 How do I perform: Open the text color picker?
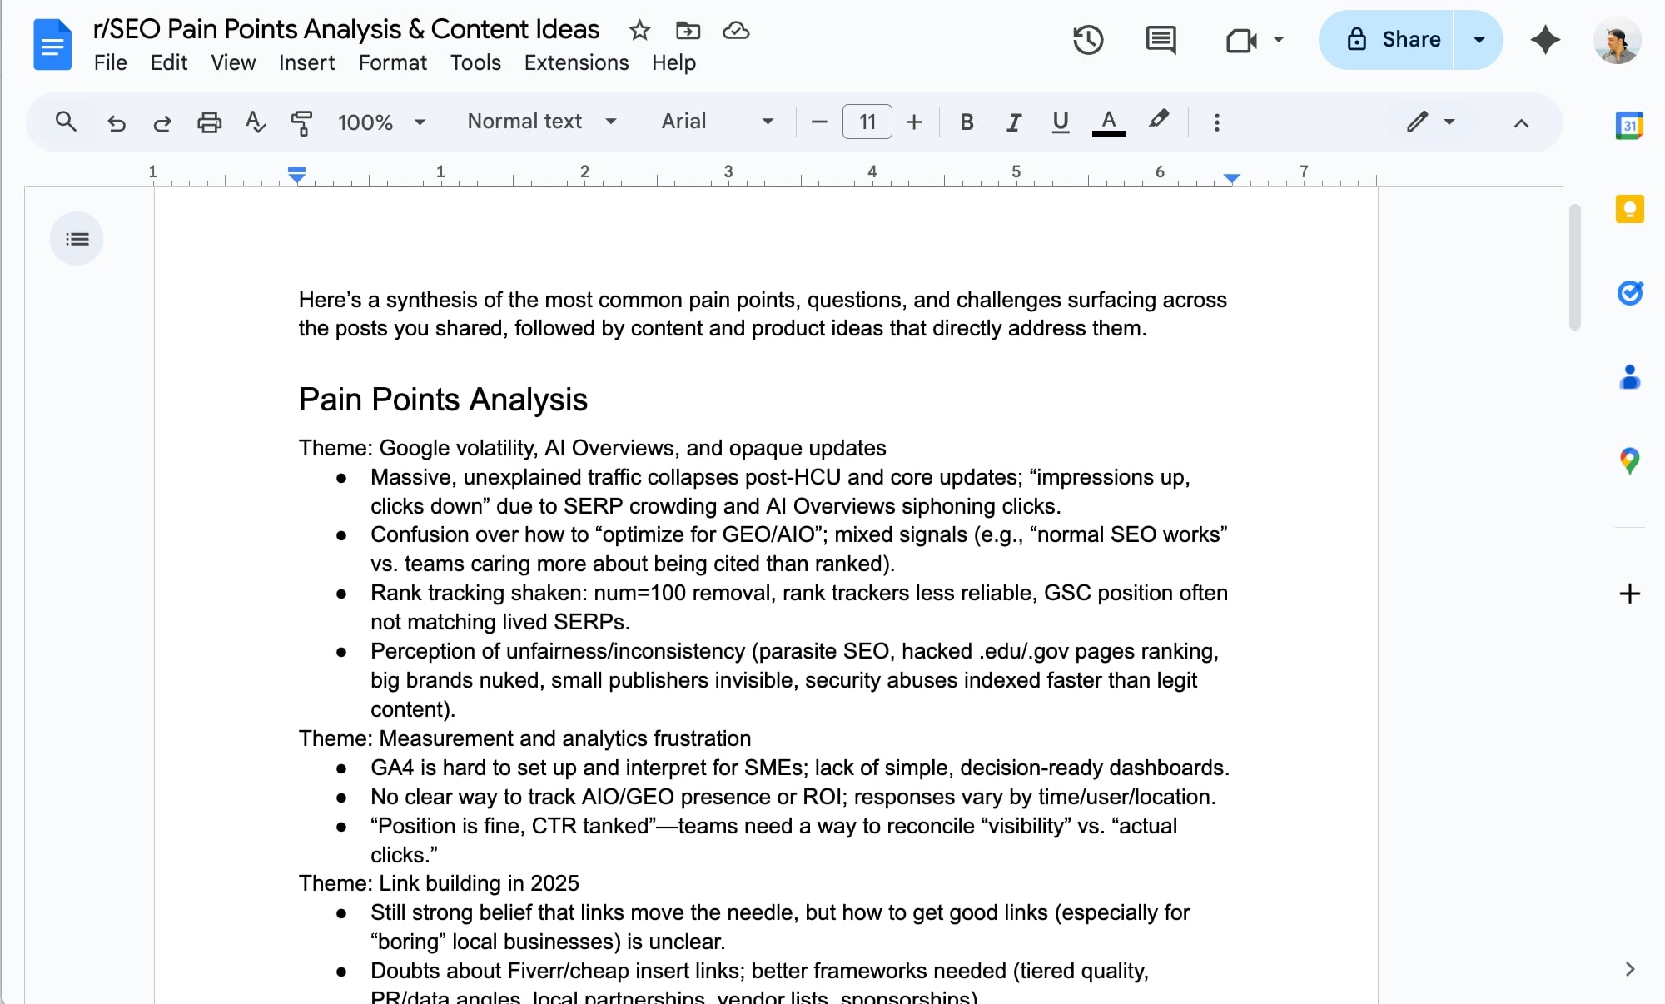[1107, 122]
